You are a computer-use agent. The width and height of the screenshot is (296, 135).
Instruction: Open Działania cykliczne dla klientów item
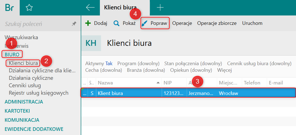tap(42, 71)
